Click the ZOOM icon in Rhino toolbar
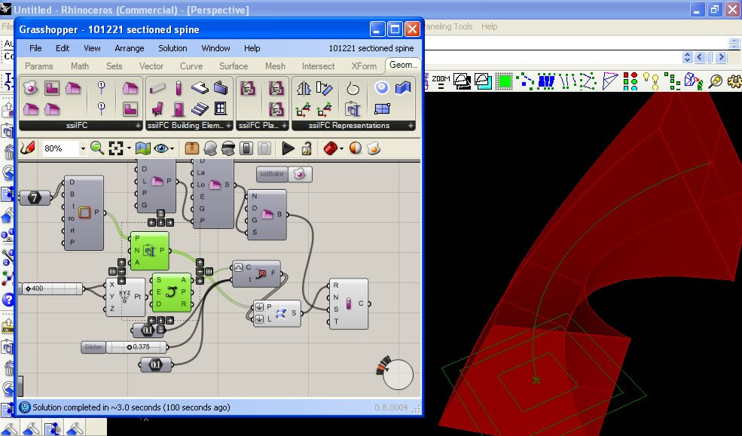The image size is (742, 436). point(441,81)
